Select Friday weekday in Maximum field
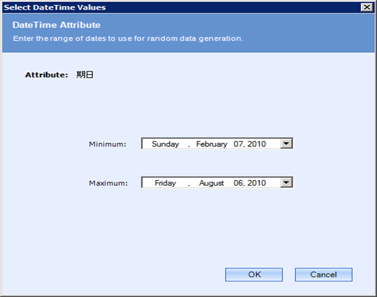The width and height of the screenshot is (377, 297). point(165,183)
